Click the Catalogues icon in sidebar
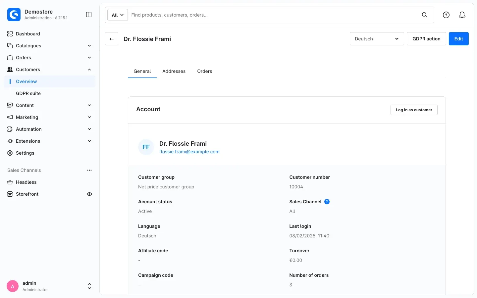 10,46
